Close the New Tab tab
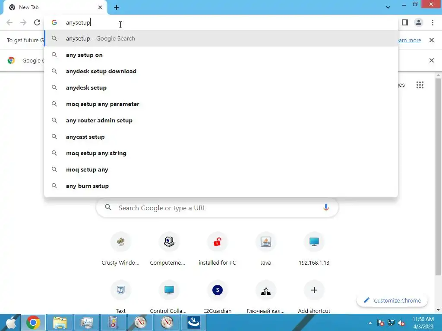 tap(100, 7)
